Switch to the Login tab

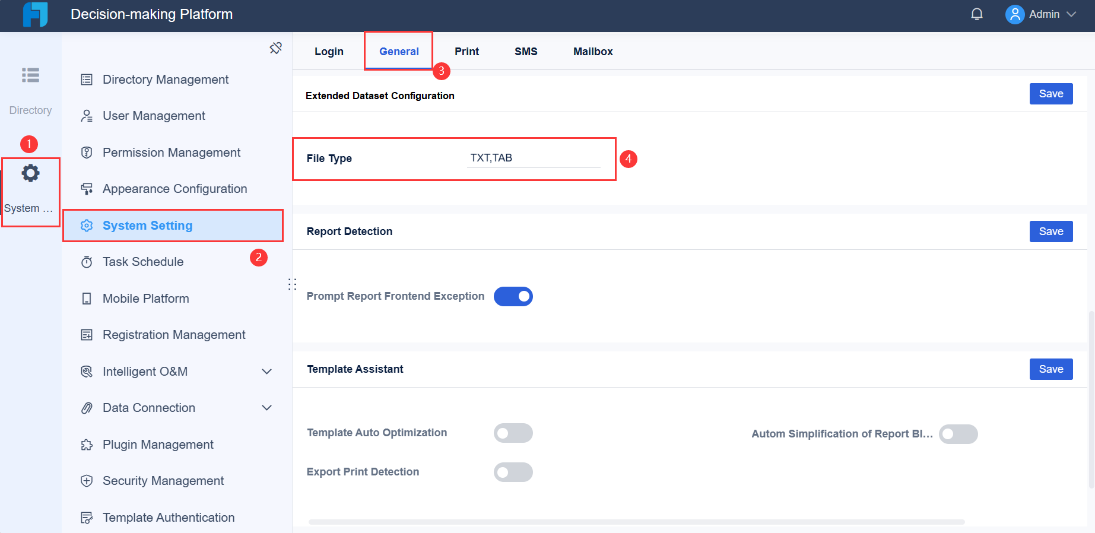pyautogui.click(x=329, y=52)
